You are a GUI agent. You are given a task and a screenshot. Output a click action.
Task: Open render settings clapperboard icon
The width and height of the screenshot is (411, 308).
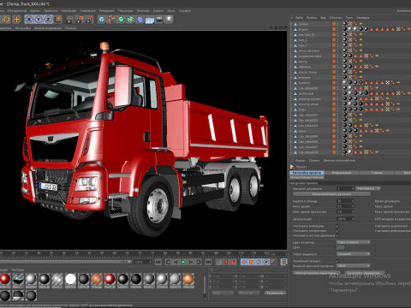point(90,20)
